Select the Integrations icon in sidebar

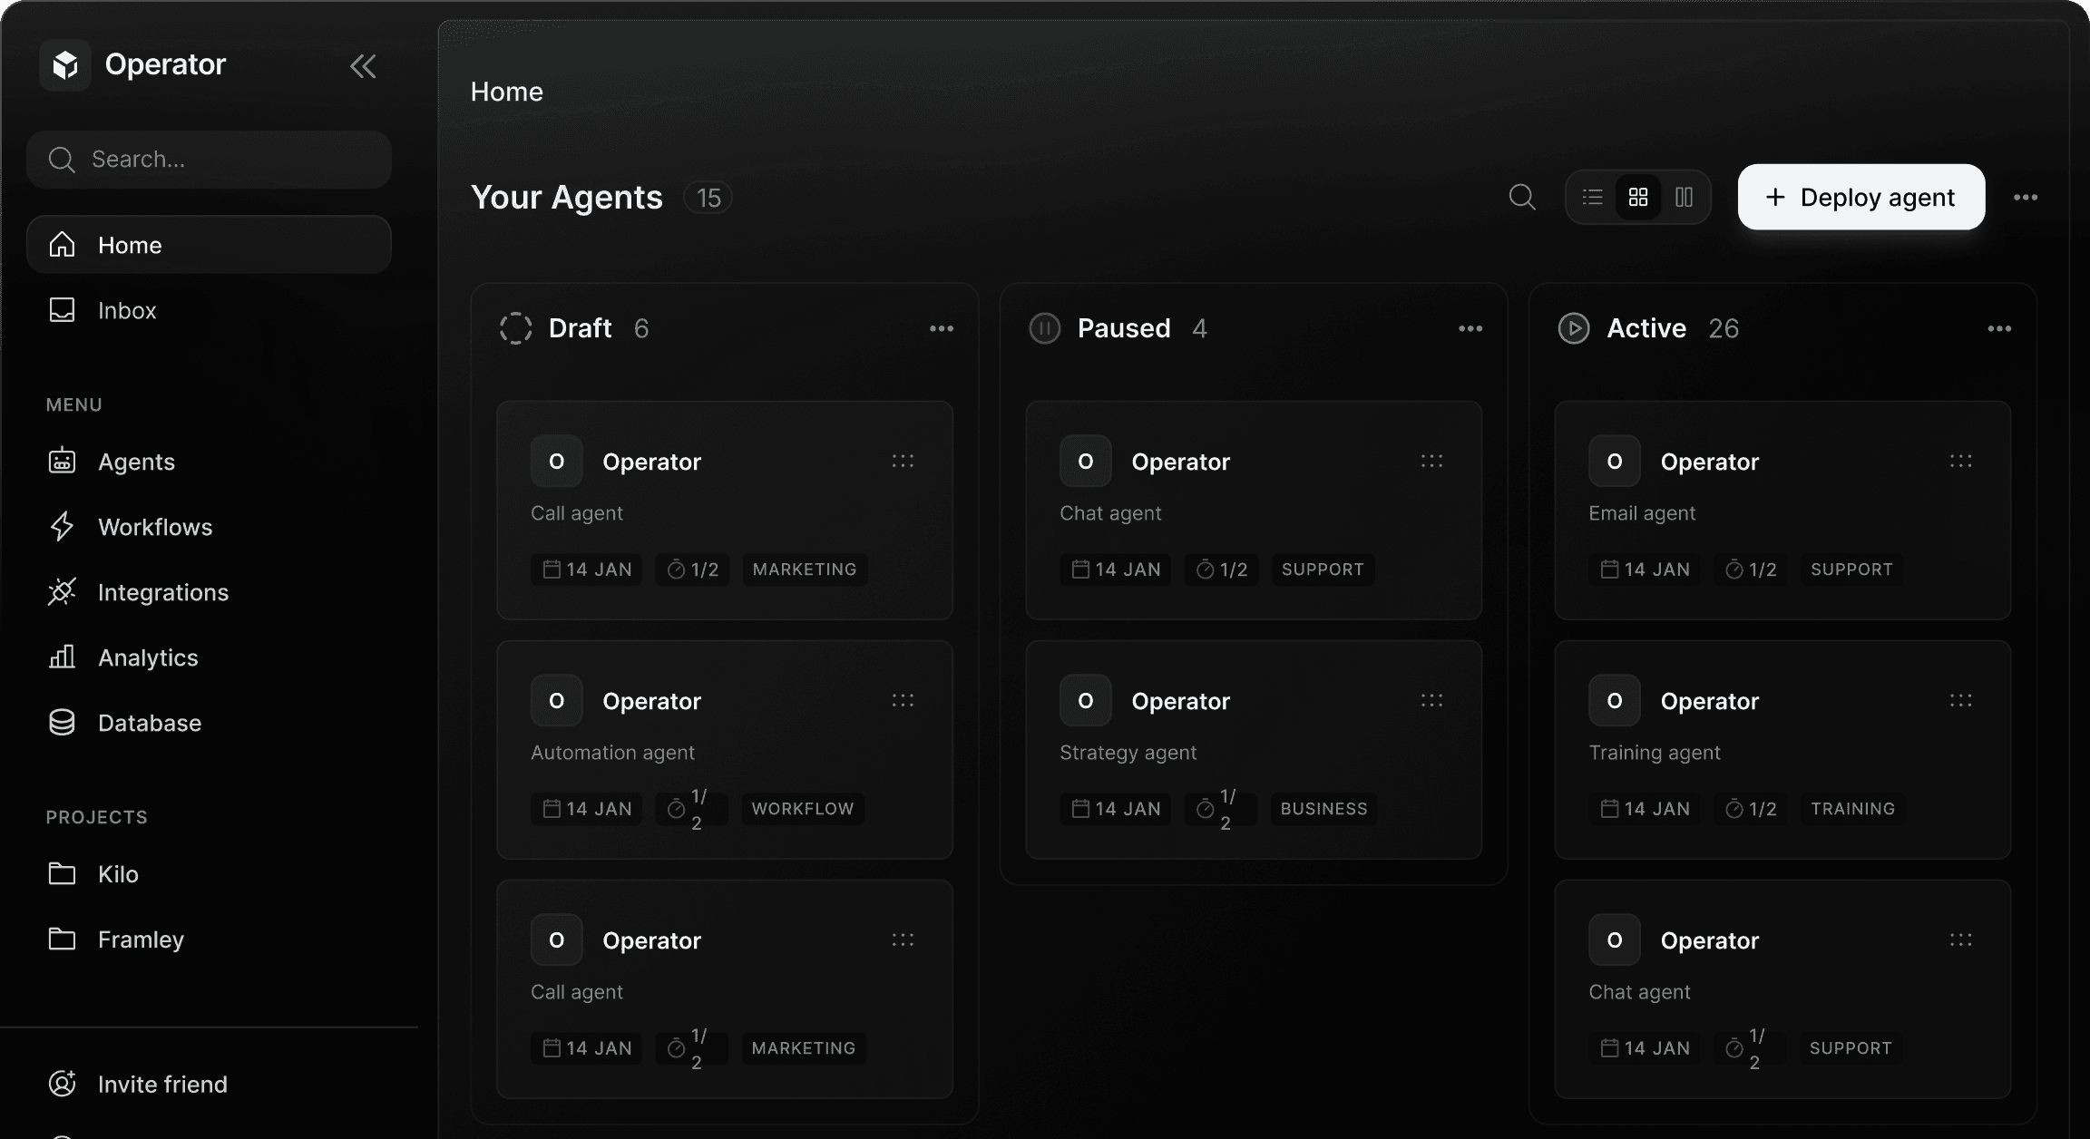[62, 591]
